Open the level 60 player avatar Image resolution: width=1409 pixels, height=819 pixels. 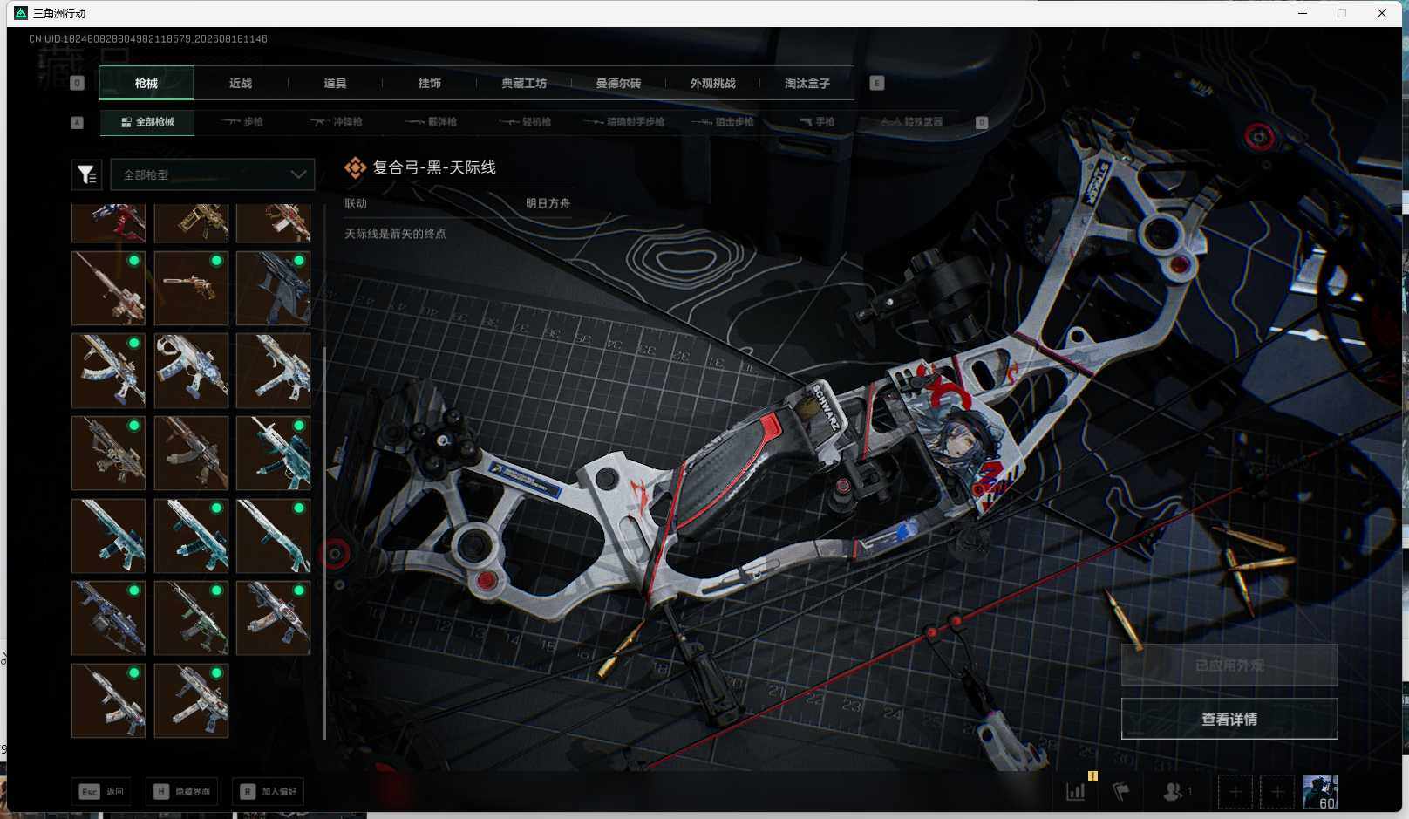tap(1319, 792)
